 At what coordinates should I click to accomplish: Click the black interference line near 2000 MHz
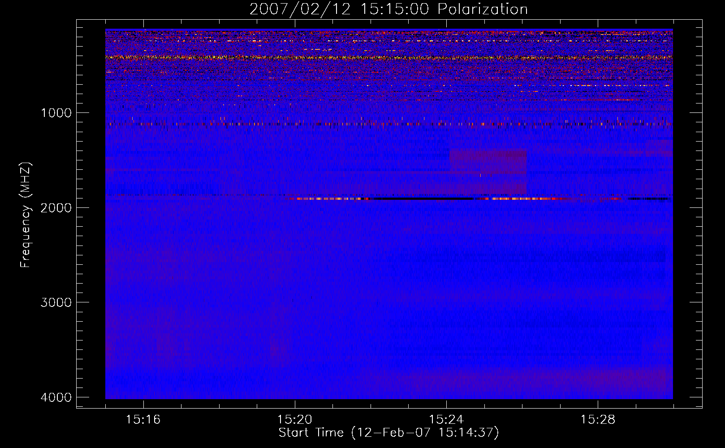pyautogui.click(x=423, y=198)
